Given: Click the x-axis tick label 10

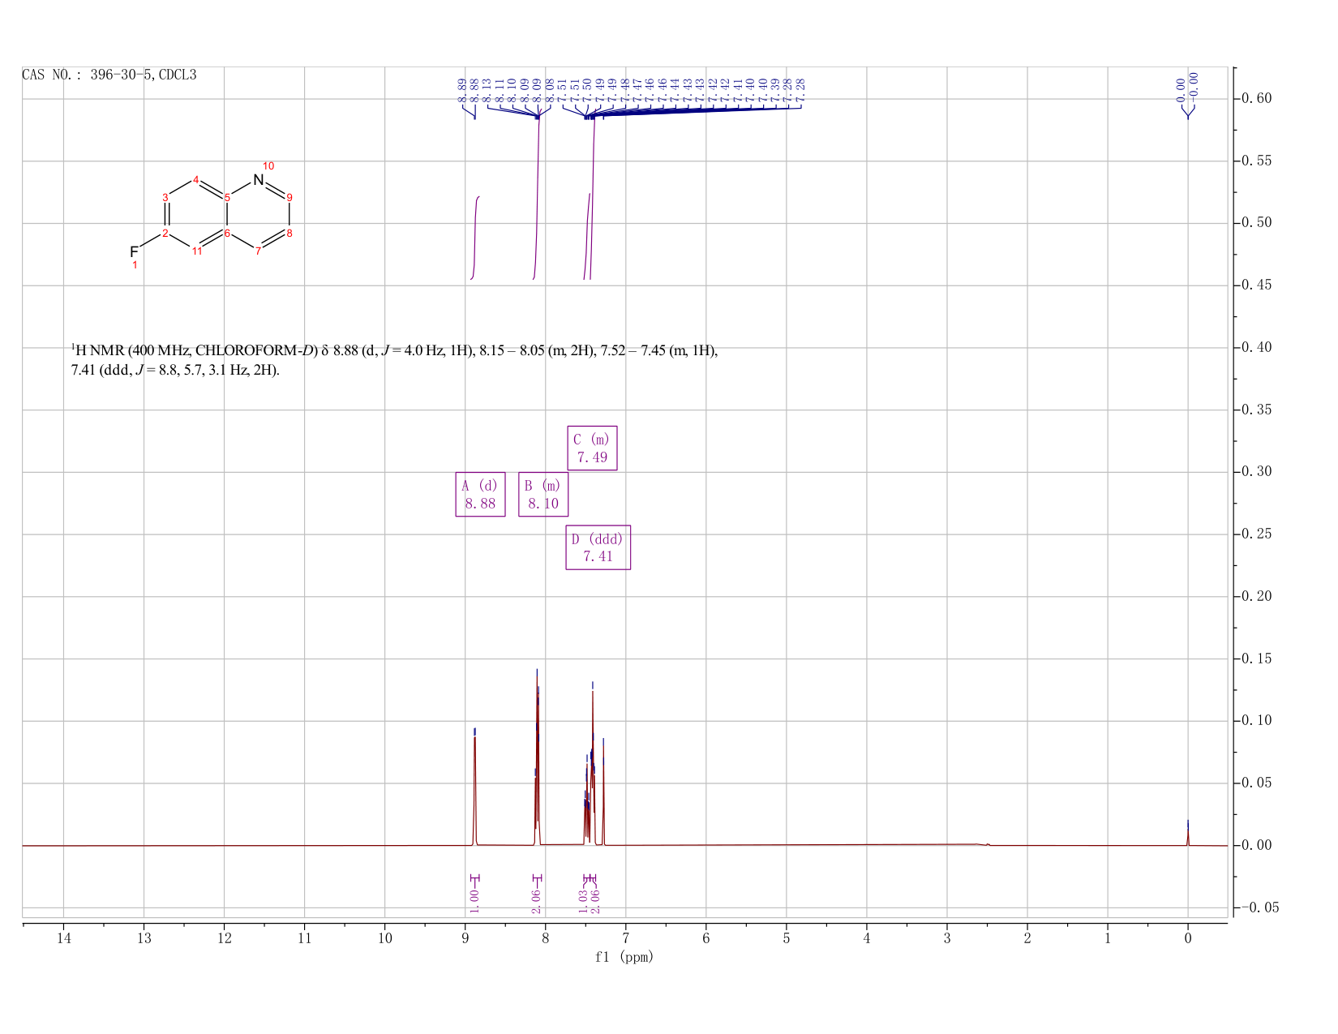Looking at the screenshot, I should coord(384,938).
